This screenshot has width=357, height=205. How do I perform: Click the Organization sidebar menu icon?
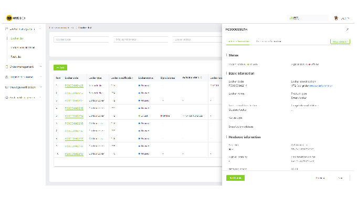[7, 77]
